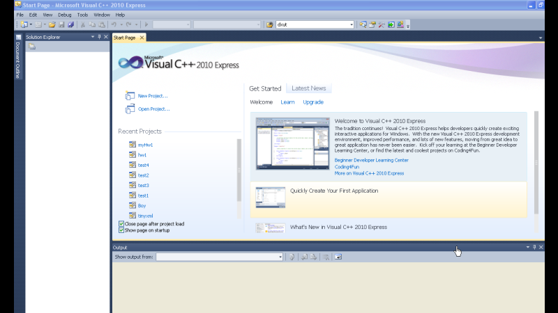Click the Recent Projects list scrollbar

coord(239,170)
